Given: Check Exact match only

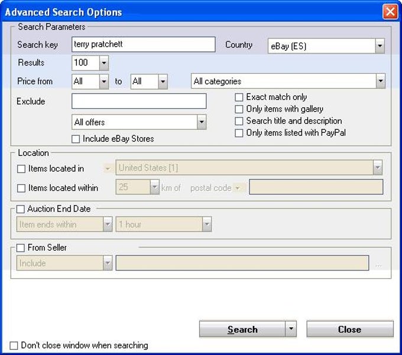Looking at the screenshot, I should point(239,97).
